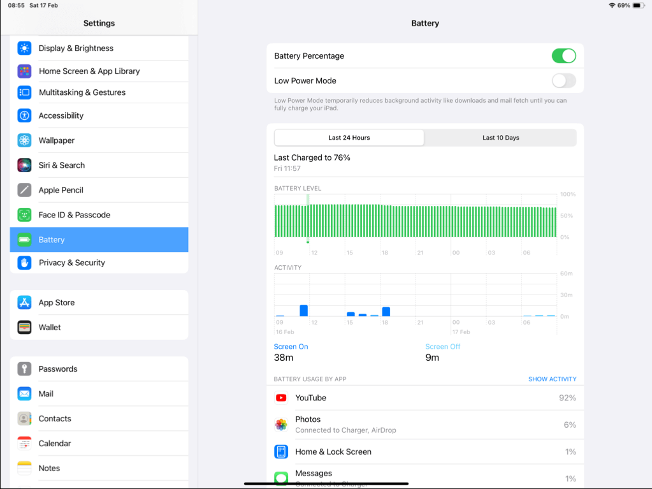Turn off the Battery Percentage switch
The image size is (652, 489).
click(564, 55)
